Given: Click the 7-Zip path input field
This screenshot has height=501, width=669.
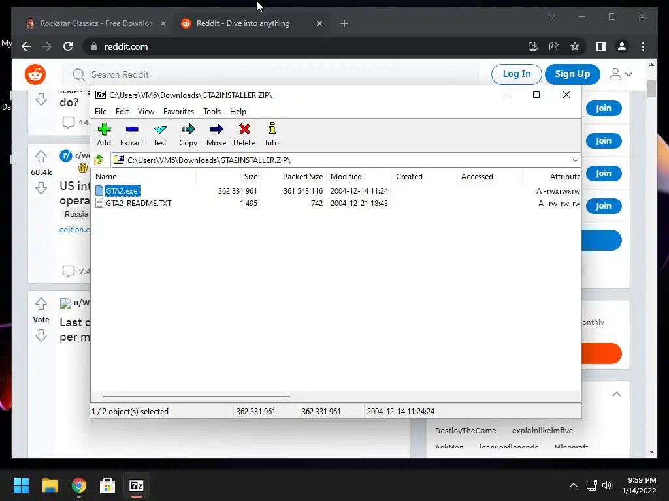Looking at the screenshot, I should coord(341,160).
